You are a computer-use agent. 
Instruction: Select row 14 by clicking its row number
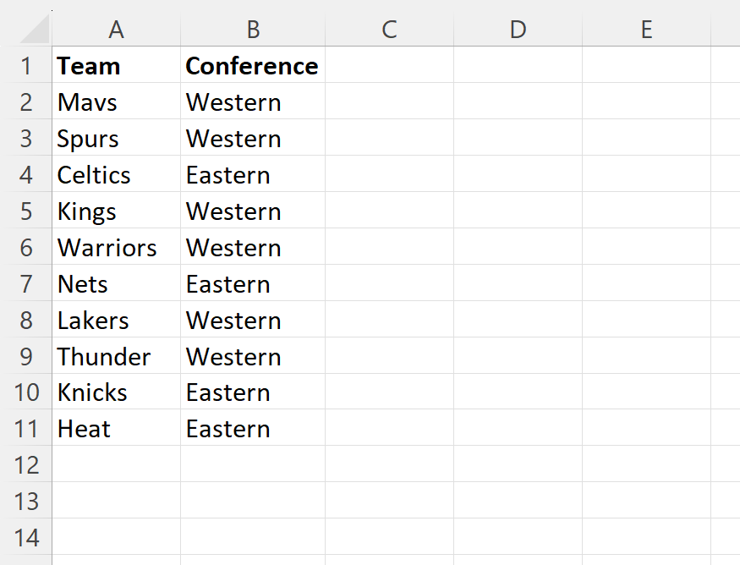click(26, 537)
